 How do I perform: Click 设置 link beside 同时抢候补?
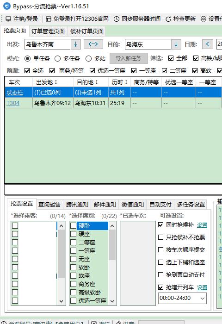click(202, 225)
